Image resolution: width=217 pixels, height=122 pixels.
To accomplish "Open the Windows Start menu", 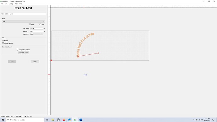I will point(3,120).
